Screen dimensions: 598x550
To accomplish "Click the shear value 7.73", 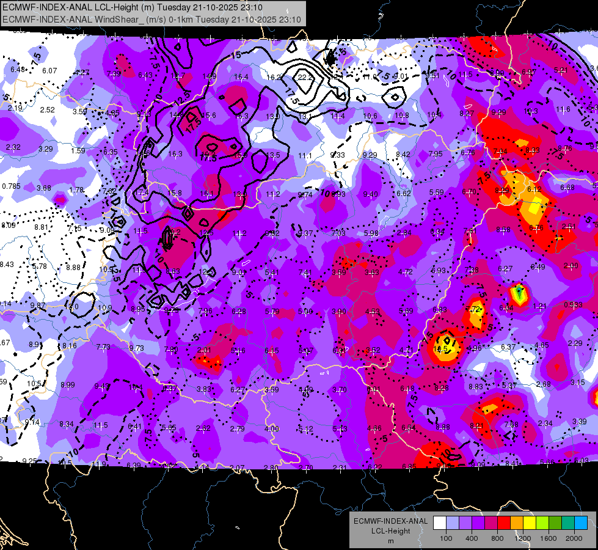I will pyautogui.click(x=103, y=347).
